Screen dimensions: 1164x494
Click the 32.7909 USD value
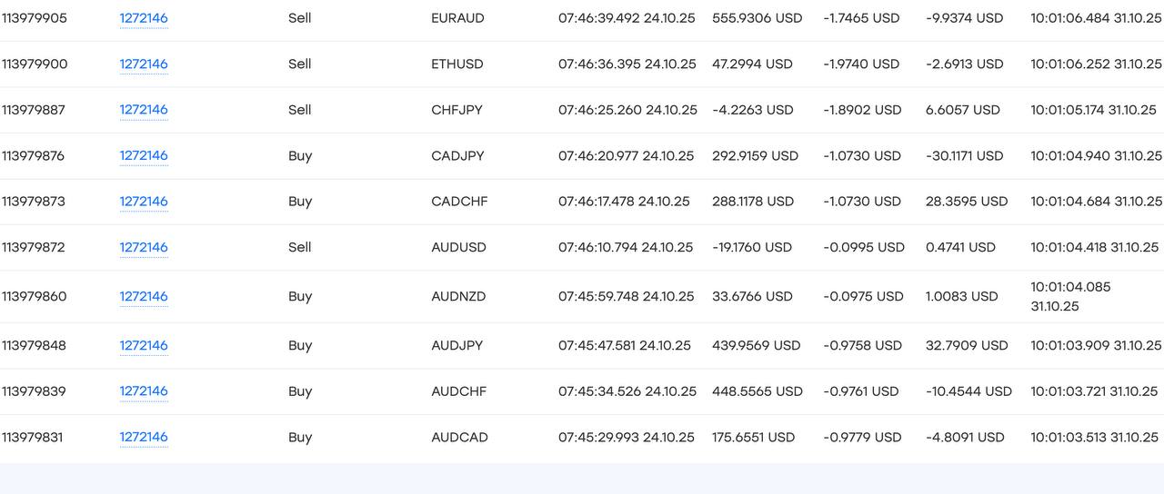coord(967,346)
